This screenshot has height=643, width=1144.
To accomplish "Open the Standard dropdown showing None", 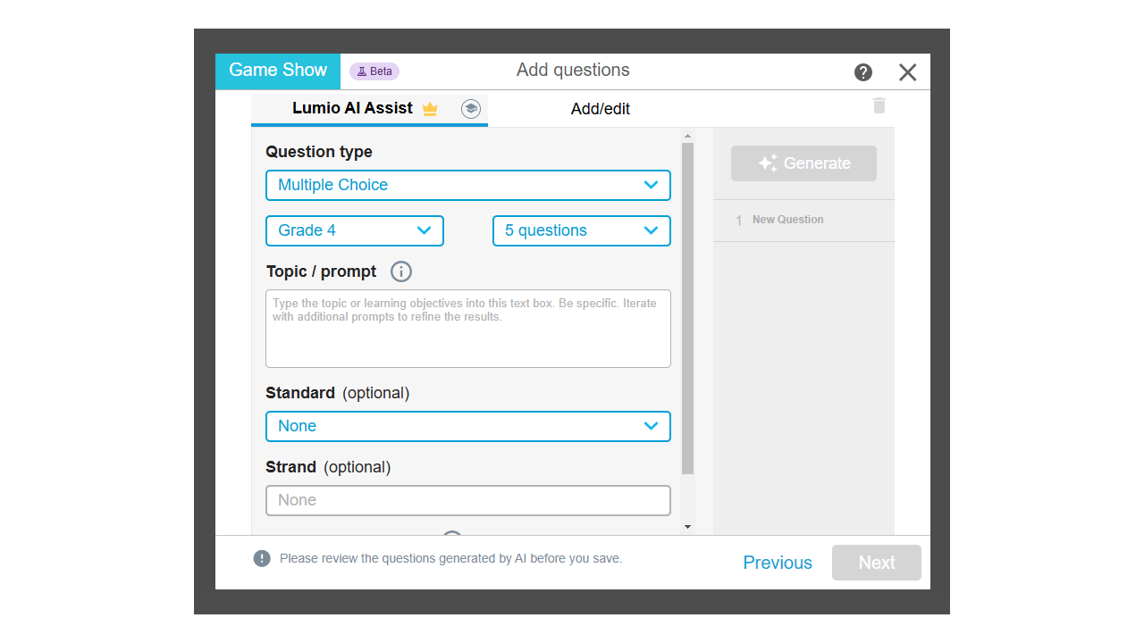I will (468, 426).
